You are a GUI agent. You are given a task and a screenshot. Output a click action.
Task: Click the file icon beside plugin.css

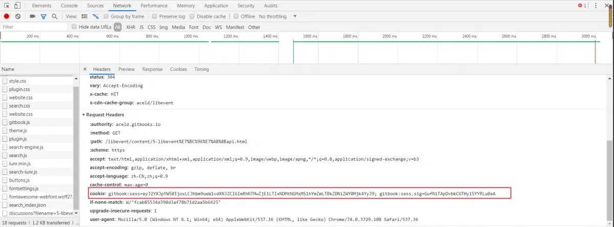click(5, 89)
